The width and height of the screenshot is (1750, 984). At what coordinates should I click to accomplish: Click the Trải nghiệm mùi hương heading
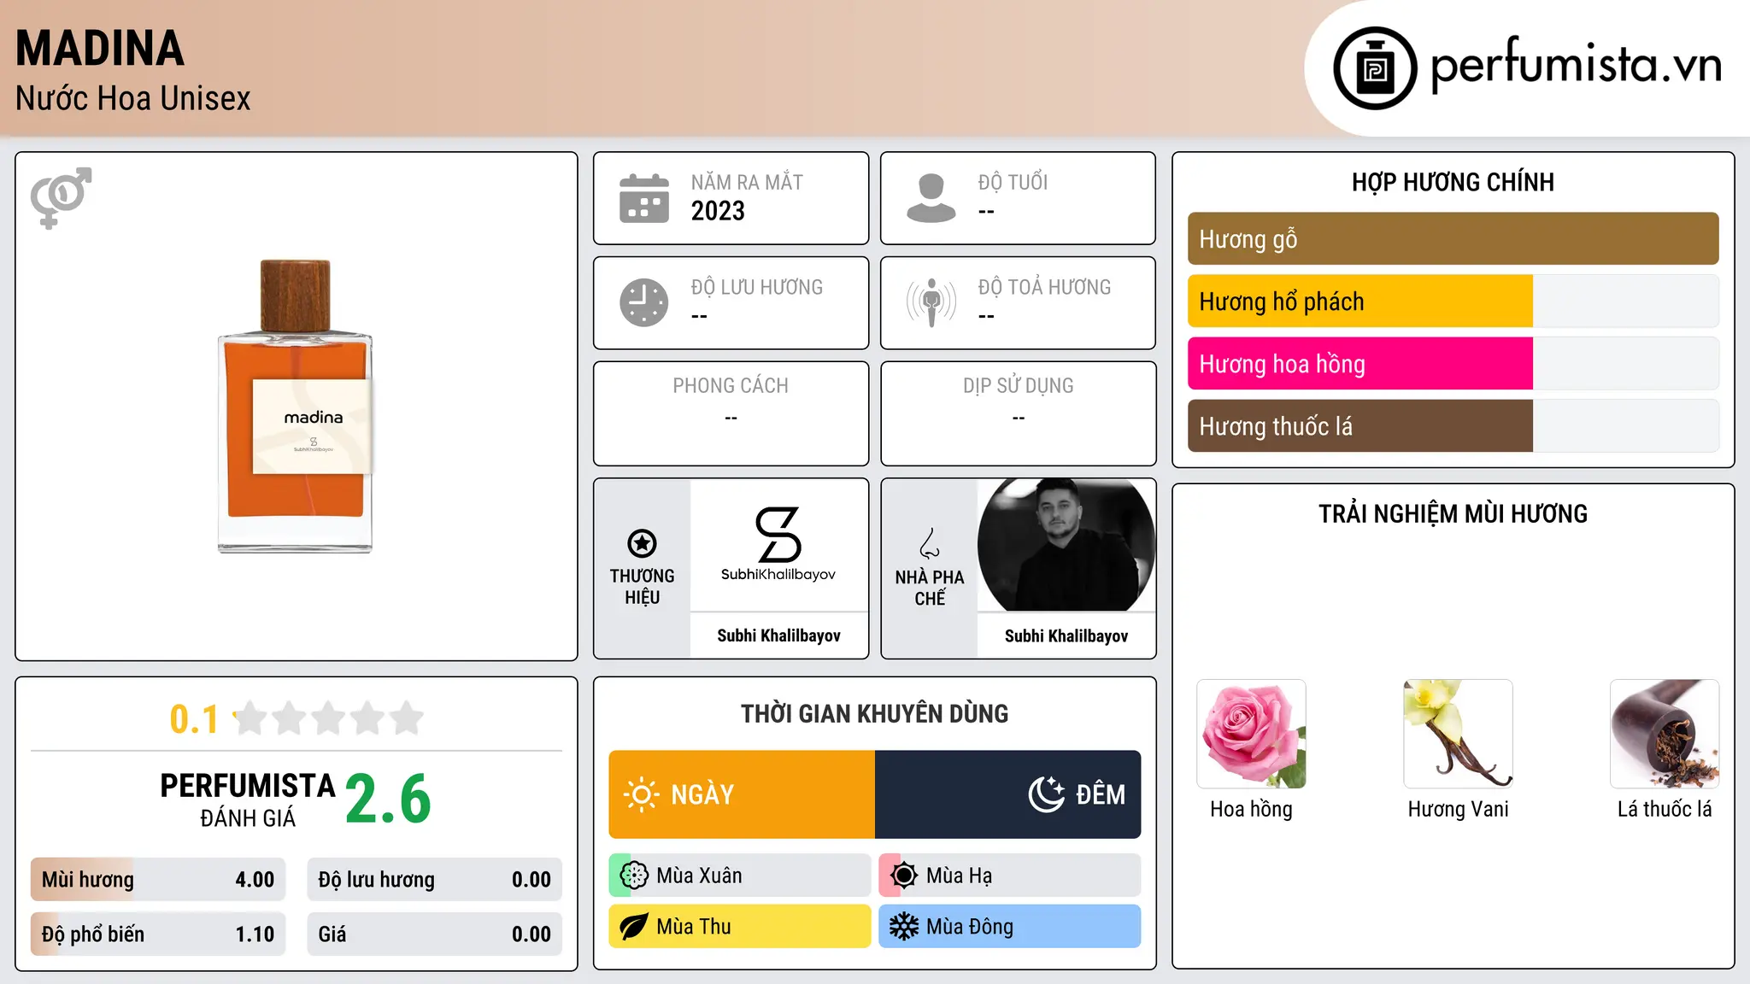click(1453, 514)
